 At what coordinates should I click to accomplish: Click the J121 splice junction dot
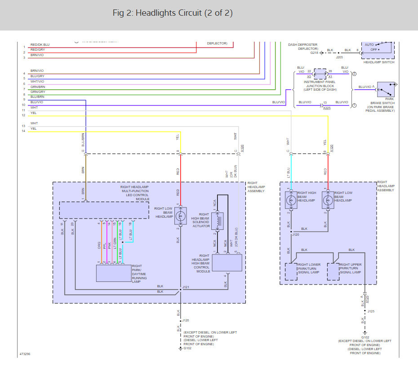[181, 290]
